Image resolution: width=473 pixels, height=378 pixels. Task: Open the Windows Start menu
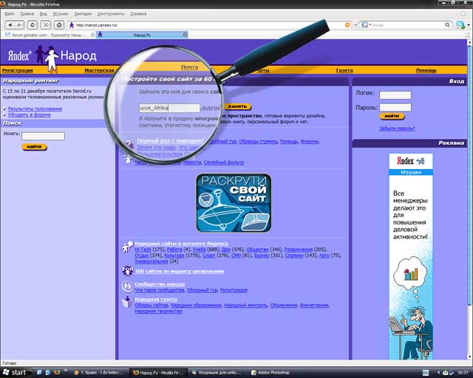(x=14, y=372)
